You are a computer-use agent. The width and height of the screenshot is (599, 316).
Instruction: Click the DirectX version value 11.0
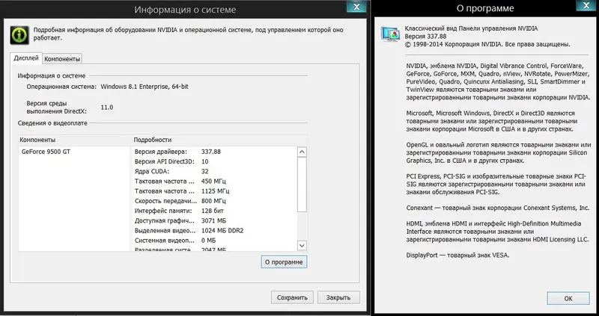(107, 108)
